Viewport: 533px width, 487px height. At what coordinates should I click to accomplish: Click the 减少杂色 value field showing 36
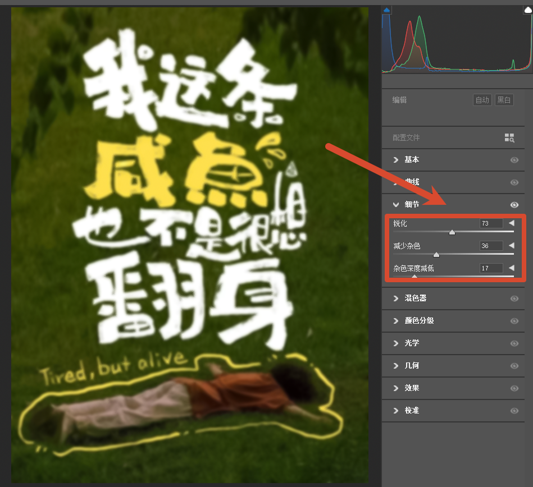tap(491, 246)
